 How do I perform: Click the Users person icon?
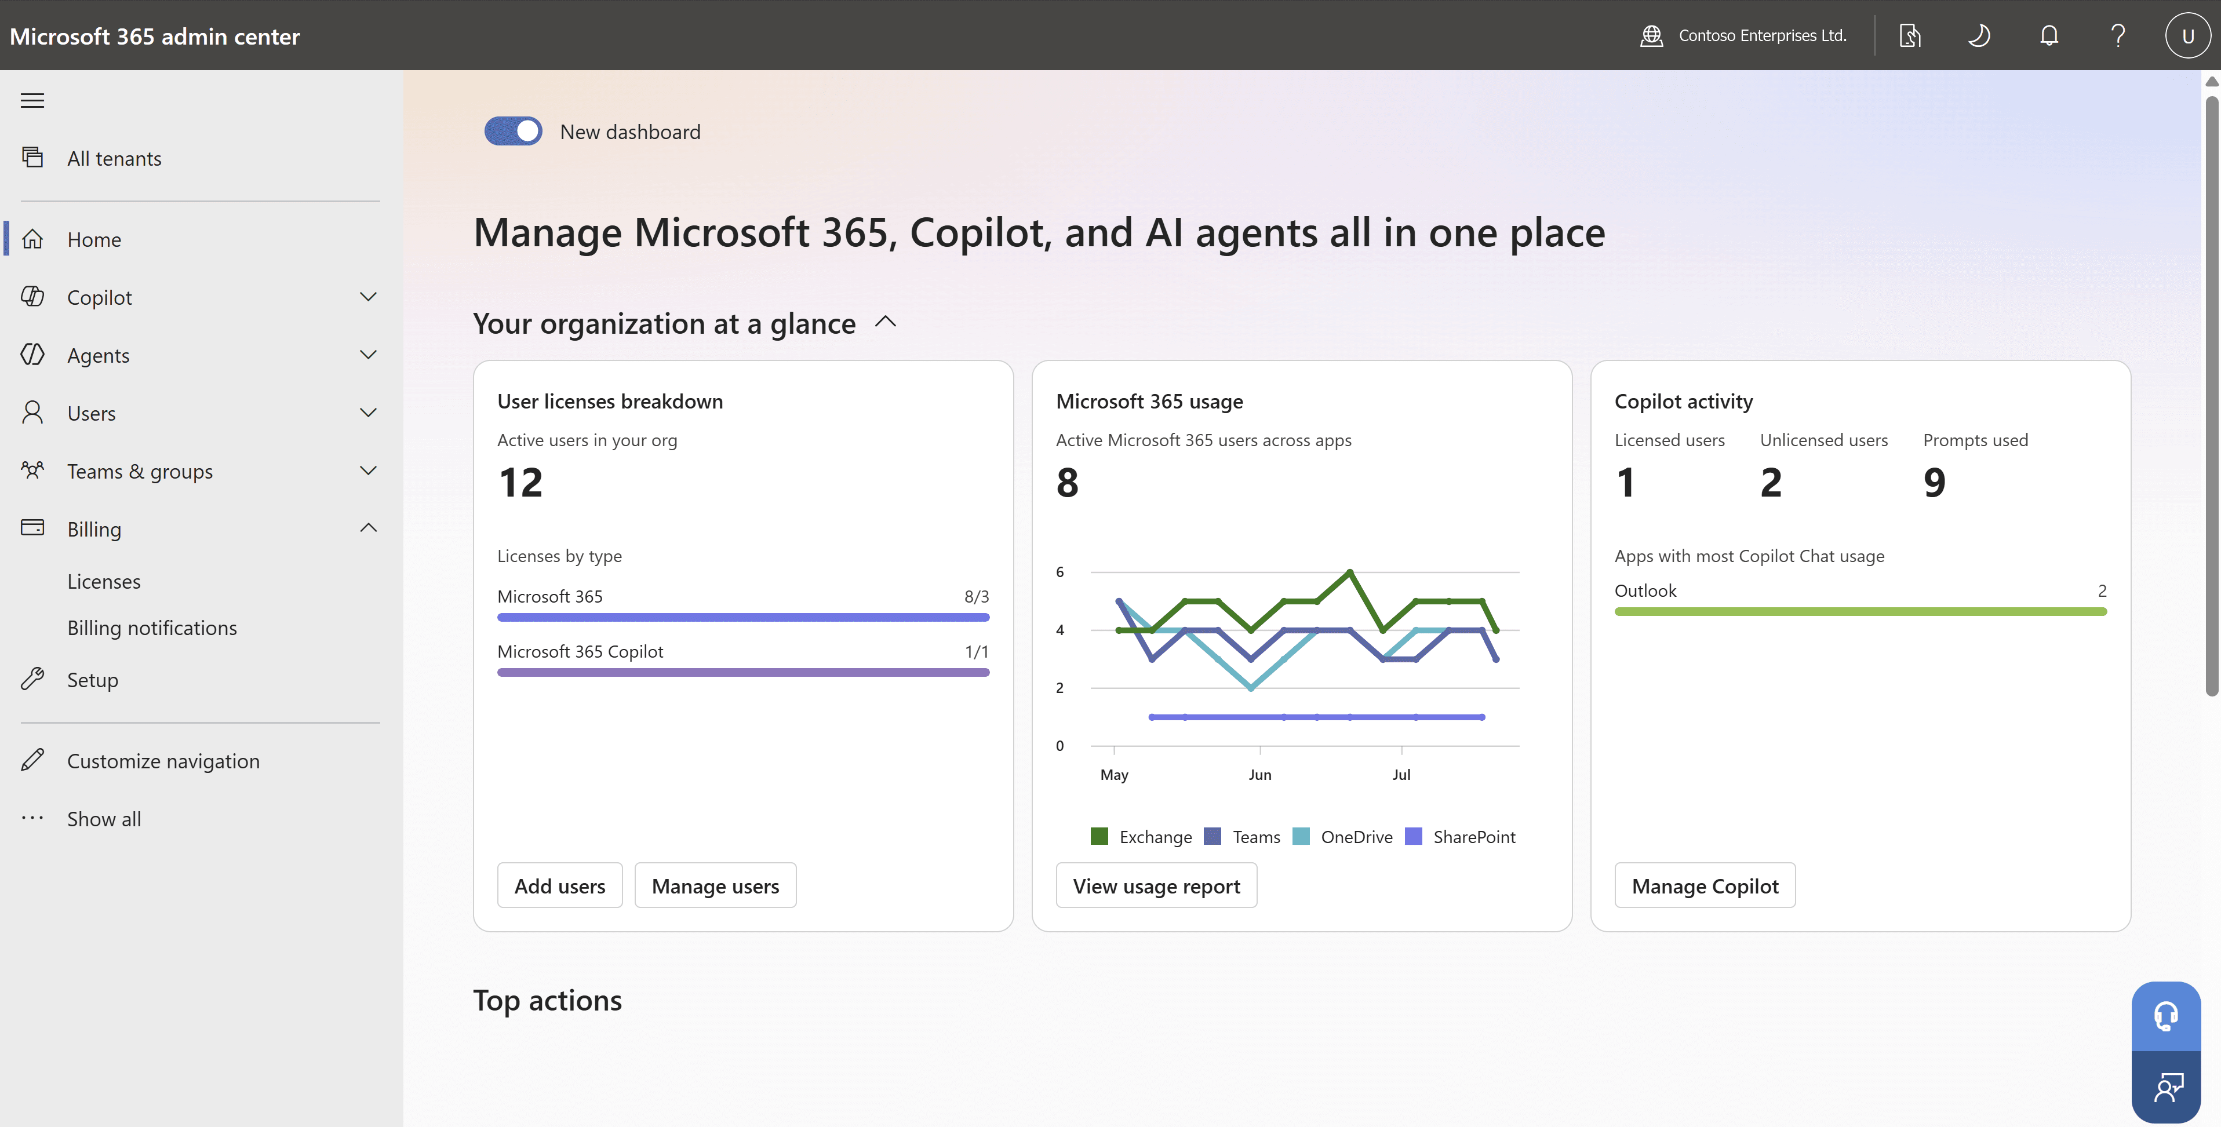pyautogui.click(x=33, y=412)
